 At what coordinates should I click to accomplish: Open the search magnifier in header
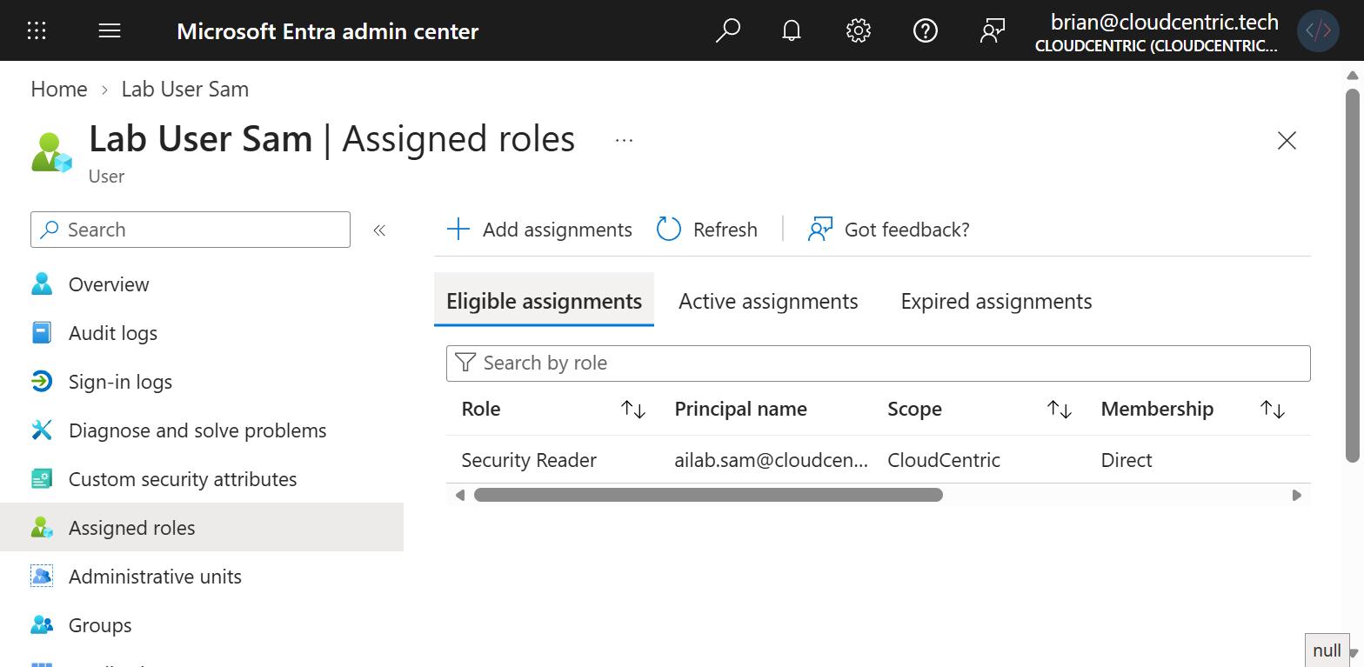tap(727, 30)
